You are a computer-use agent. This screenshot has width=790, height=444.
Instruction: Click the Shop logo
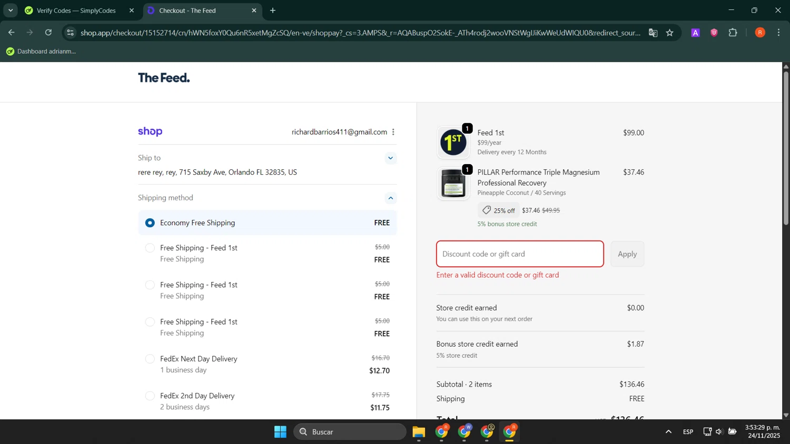[x=150, y=132]
